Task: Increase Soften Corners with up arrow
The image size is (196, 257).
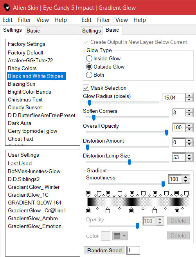Action: [x=189, y=110]
